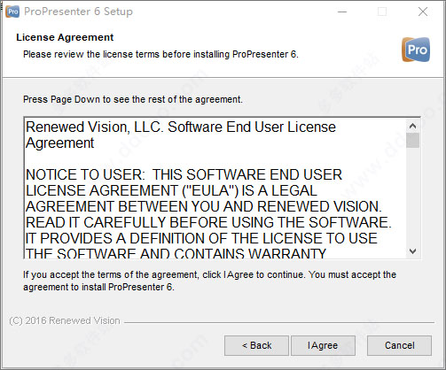Click the large Pro logo in the header
Image resolution: width=446 pixels, height=370 pixels.
(416, 50)
